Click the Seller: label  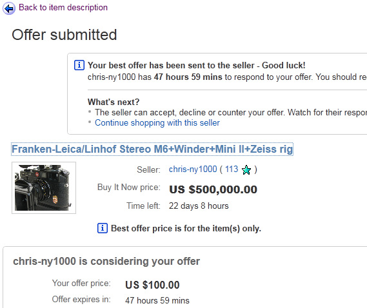click(148, 169)
